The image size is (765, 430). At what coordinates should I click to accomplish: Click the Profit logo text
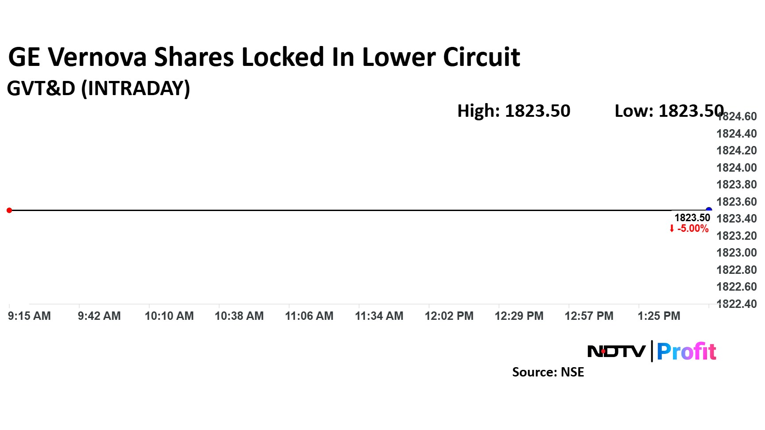(686, 352)
